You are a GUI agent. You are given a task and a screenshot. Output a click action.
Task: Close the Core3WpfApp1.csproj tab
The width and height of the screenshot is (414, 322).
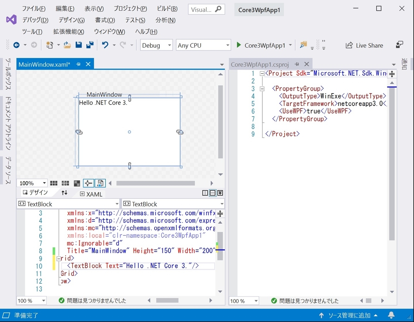coord(306,65)
